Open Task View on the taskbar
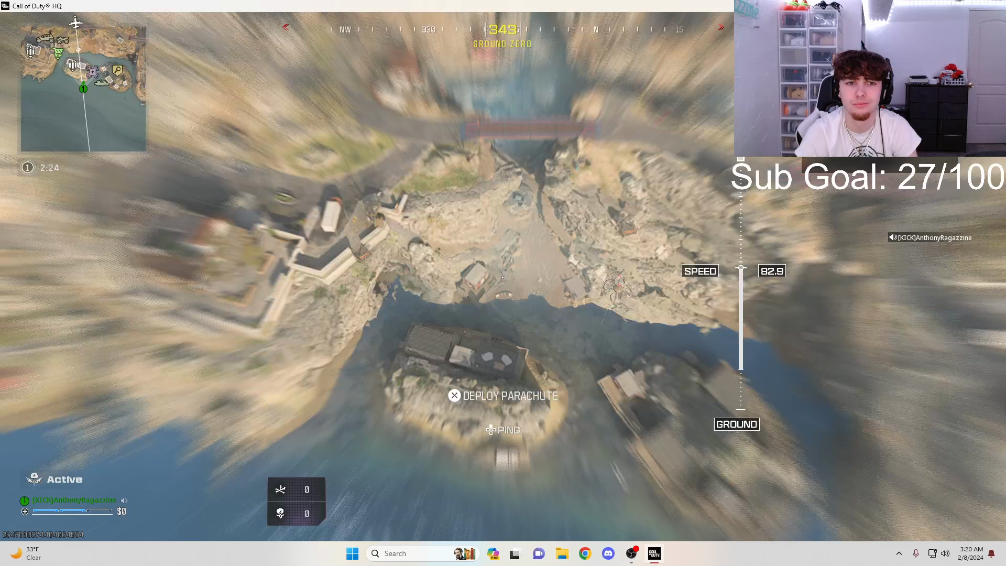The image size is (1006, 566). [515, 553]
